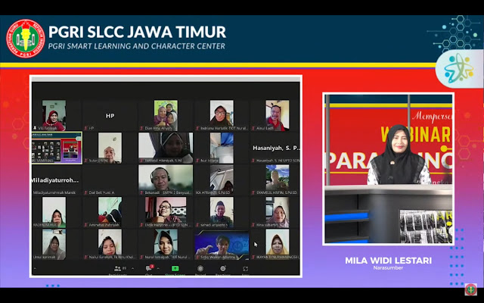Click the 'PGRI SLCC JAWA TIMUR' title

(137, 32)
